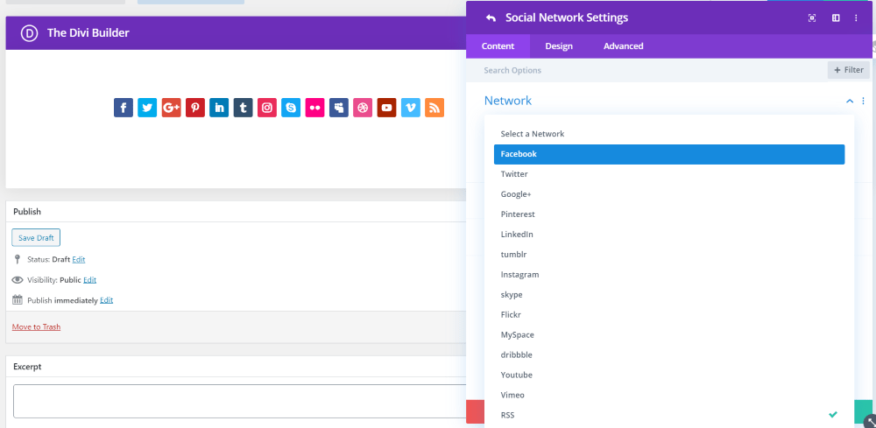Switch to the Content tab

coord(498,46)
